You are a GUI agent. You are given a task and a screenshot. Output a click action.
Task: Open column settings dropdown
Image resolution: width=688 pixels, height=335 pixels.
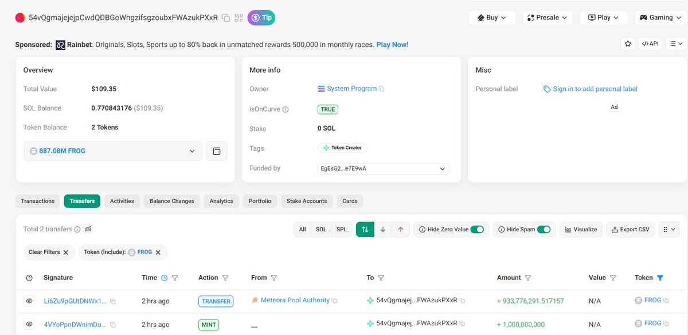tap(669, 230)
